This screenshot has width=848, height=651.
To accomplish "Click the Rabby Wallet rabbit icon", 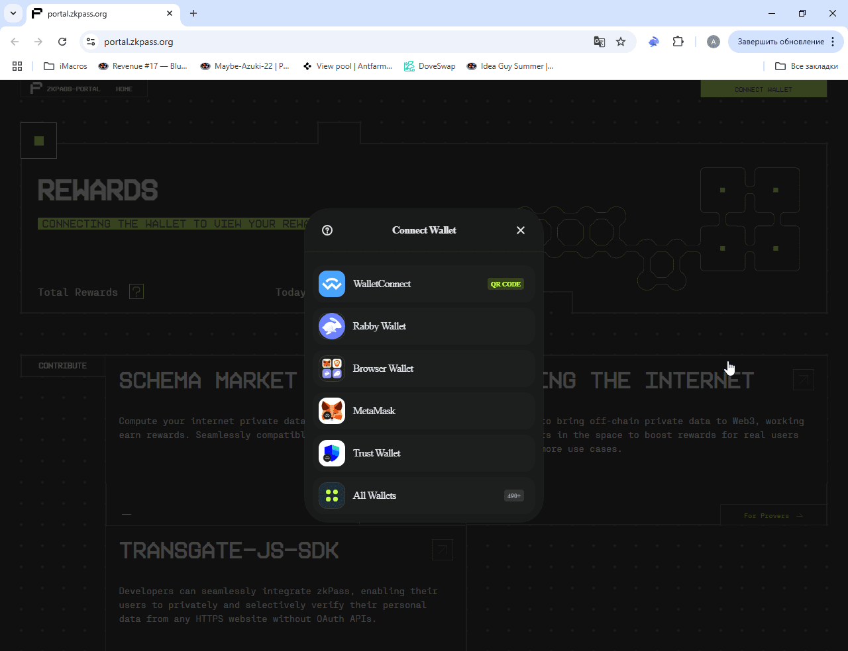I will click(x=332, y=326).
